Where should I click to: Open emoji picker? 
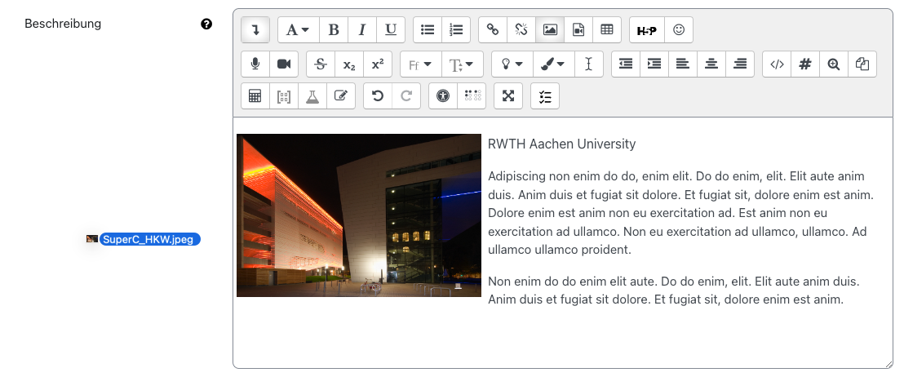[679, 30]
